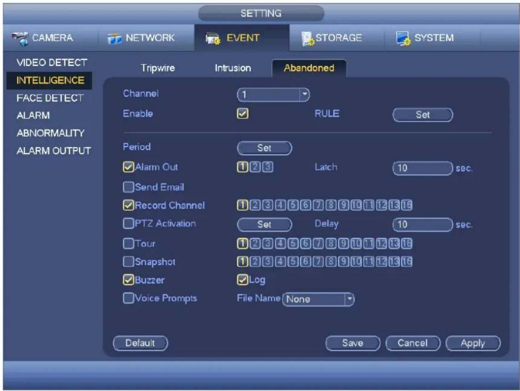The image size is (520, 391).
Task: Select Snapshot channel number 3
Action: point(267,262)
